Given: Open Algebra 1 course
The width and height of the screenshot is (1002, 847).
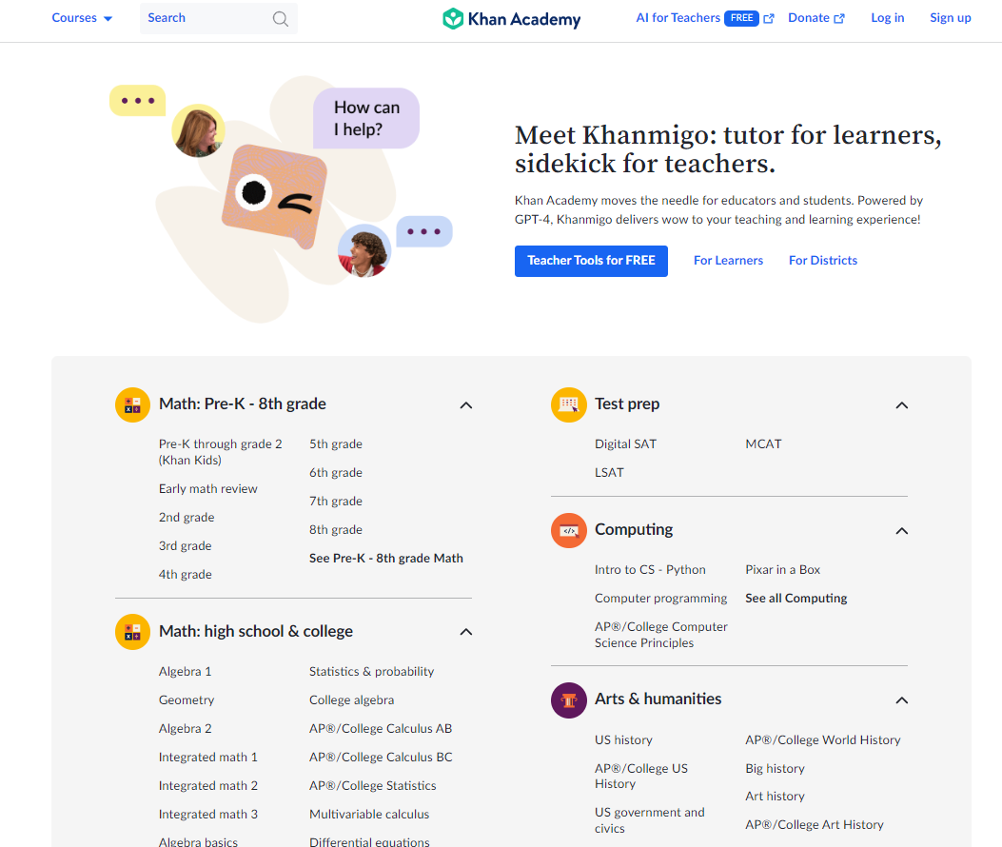Looking at the screenshot, I should pyautogui.click(x=186, y=672).
